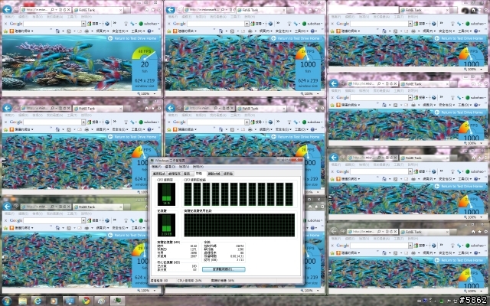Viewport: 490px width, 306px height.
Task: Open Google toolbar wrench settings in 20-fish window
Action: click(x=133, y=24)
